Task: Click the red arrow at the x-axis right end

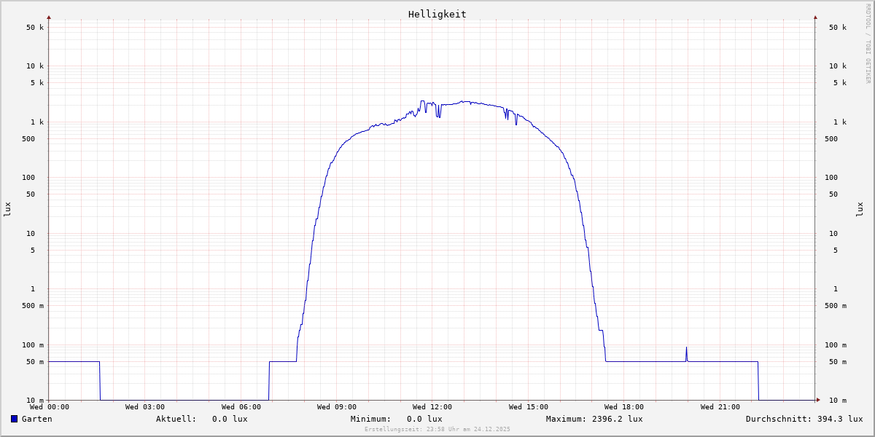Action: [818, 400]
